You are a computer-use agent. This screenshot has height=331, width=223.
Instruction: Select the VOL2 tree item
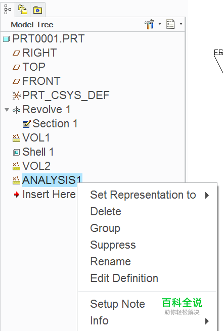(x=36, y=166)
